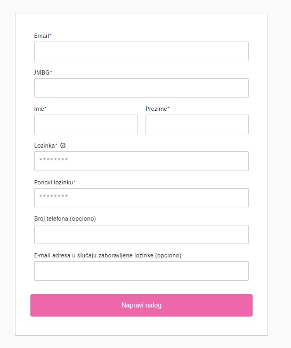Screen dimensions: 291x348
Task: Click the JMBG* label text
Action: coord(43,72)
